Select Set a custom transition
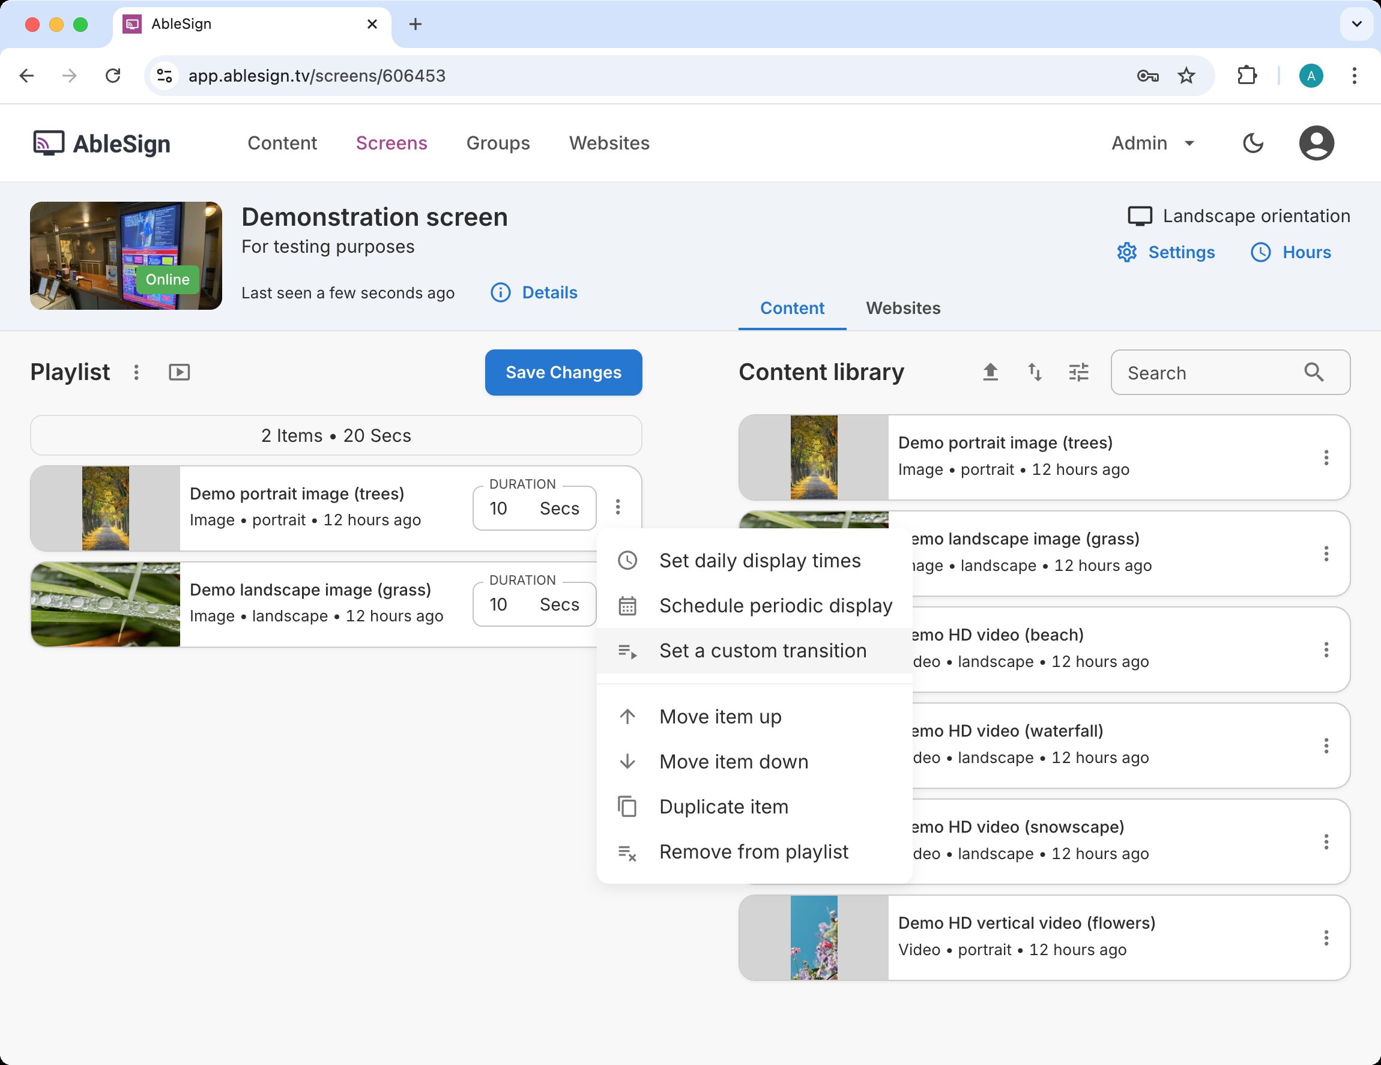Screen dimensions: 1381x1065 point(762,650)
